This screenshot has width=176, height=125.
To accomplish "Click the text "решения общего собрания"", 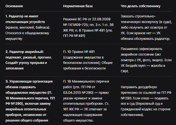I will (27, 120).
